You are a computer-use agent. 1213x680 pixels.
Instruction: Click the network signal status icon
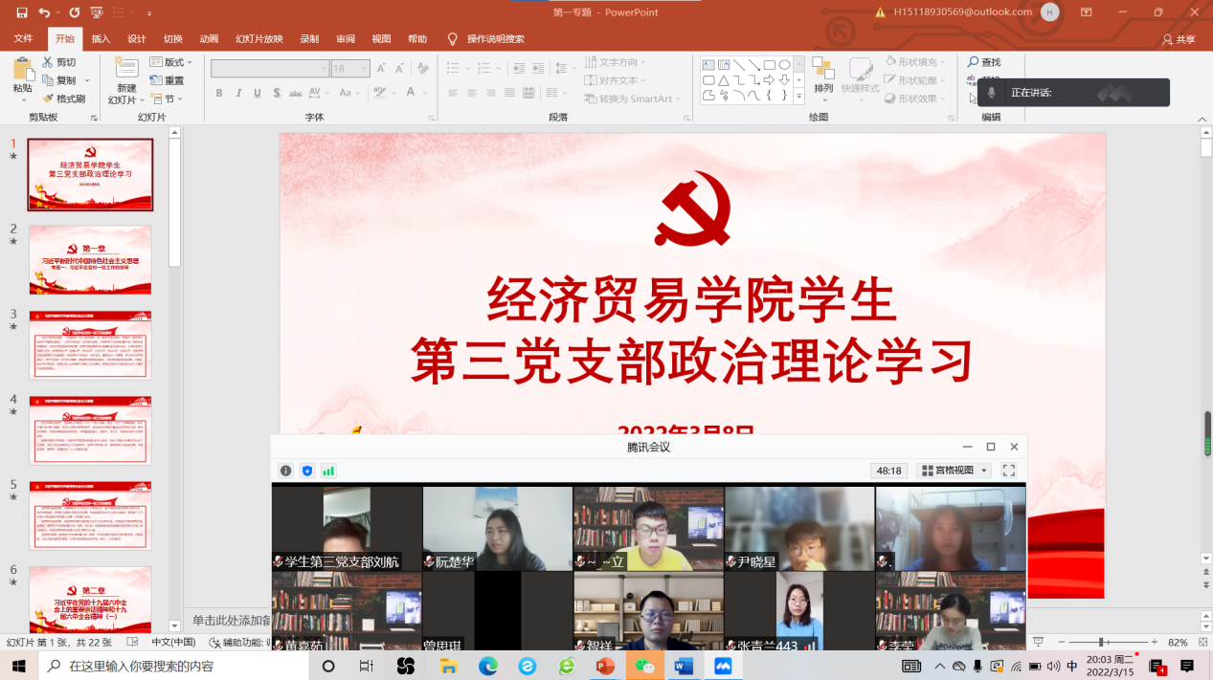(x=328, y=471)
